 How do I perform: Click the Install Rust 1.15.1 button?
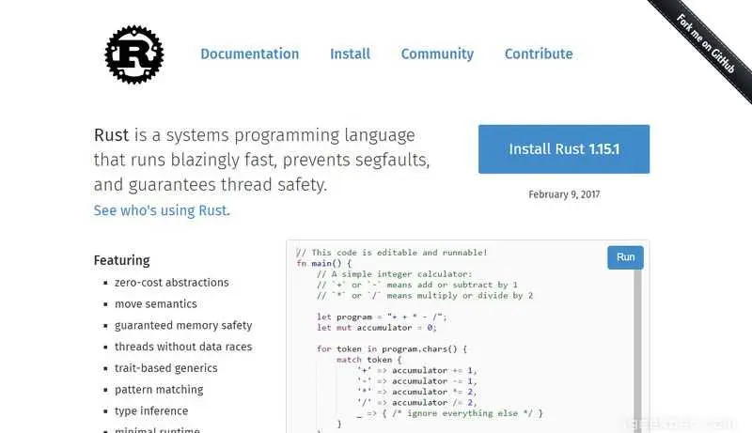coord(564,149)
